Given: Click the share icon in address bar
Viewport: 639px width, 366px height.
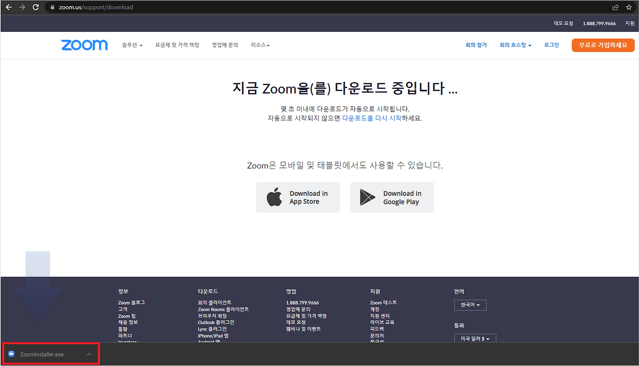Looking at the screenshot, I should 616,7.
